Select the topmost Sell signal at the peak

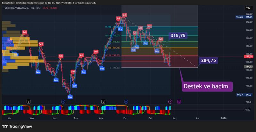[x=124, y=15]
